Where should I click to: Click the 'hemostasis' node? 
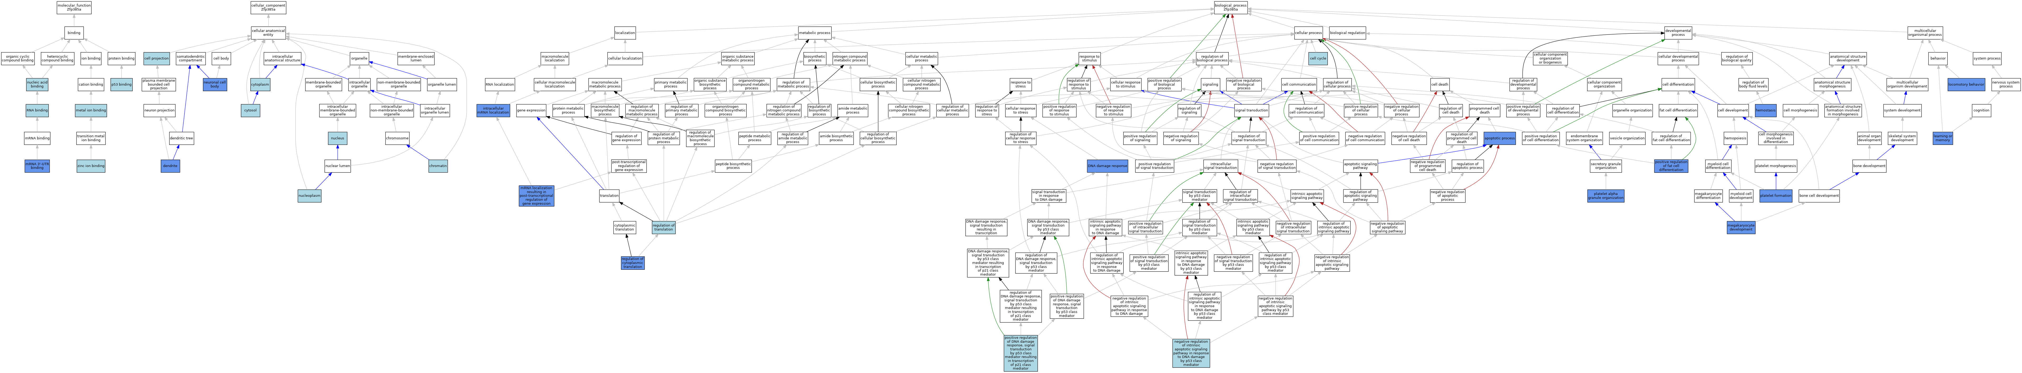pyautogui.click(x=1765, y=111)
